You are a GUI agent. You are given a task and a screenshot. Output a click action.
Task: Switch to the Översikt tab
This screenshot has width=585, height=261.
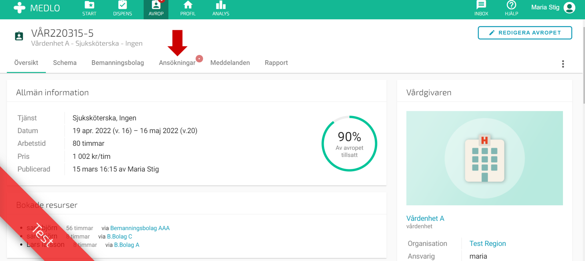(x=26, y=63)
